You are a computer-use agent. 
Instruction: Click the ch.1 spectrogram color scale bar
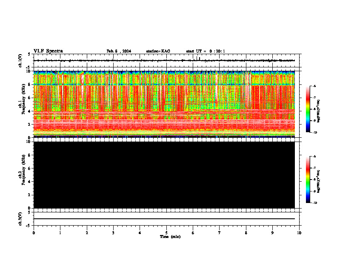point(308,109)
